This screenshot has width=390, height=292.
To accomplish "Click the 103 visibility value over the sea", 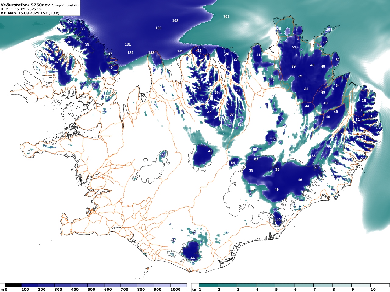I will pos(175,21).
